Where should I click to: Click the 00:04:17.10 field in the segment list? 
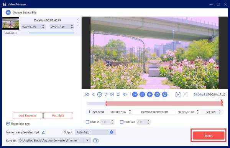(62, 27)
